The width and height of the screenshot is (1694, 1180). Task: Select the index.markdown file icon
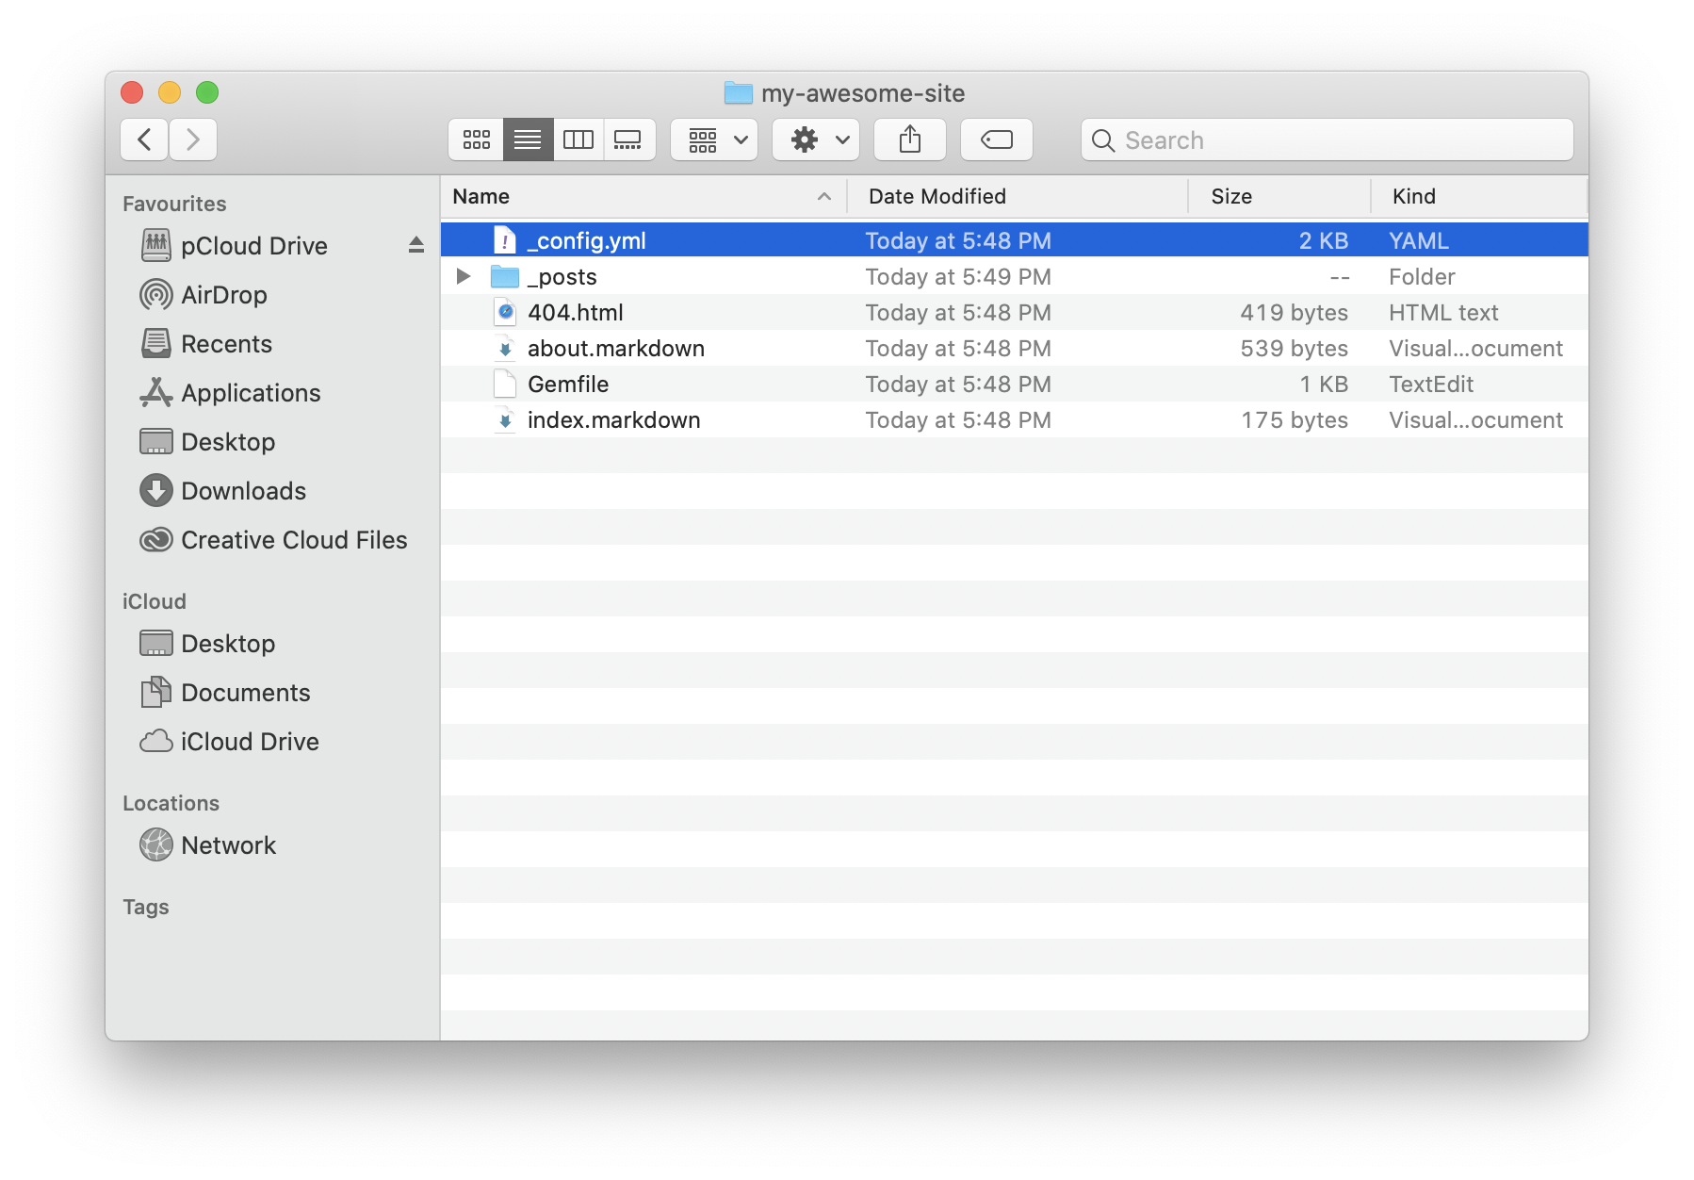[505, 419]
